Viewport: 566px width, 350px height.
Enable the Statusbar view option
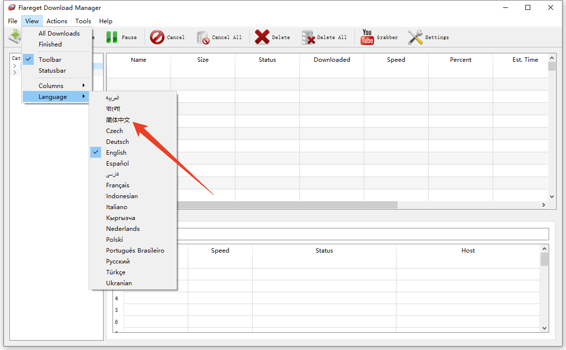[x=57, y=71]
